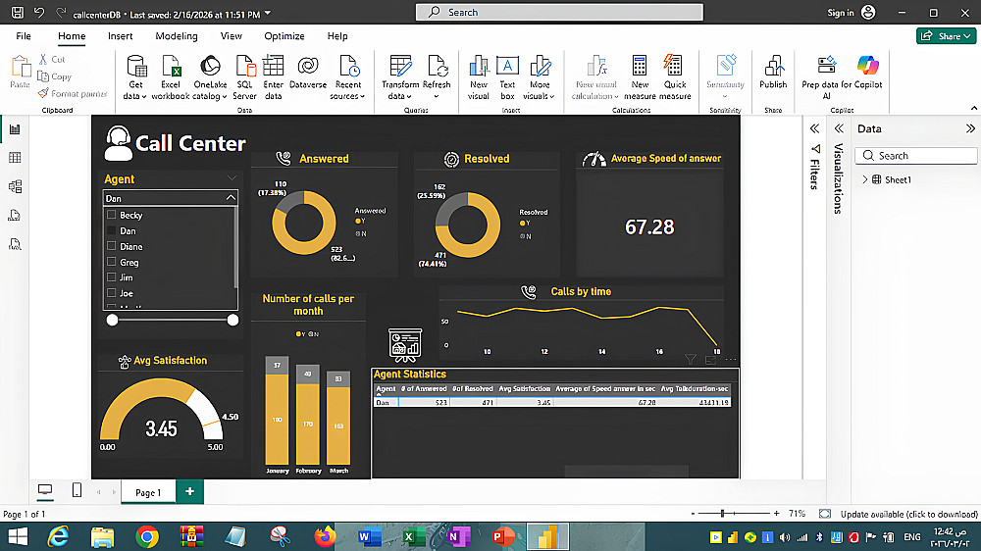Open the Help tab

337,35
